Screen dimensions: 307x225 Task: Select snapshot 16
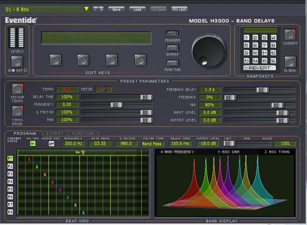pos(273,61)
